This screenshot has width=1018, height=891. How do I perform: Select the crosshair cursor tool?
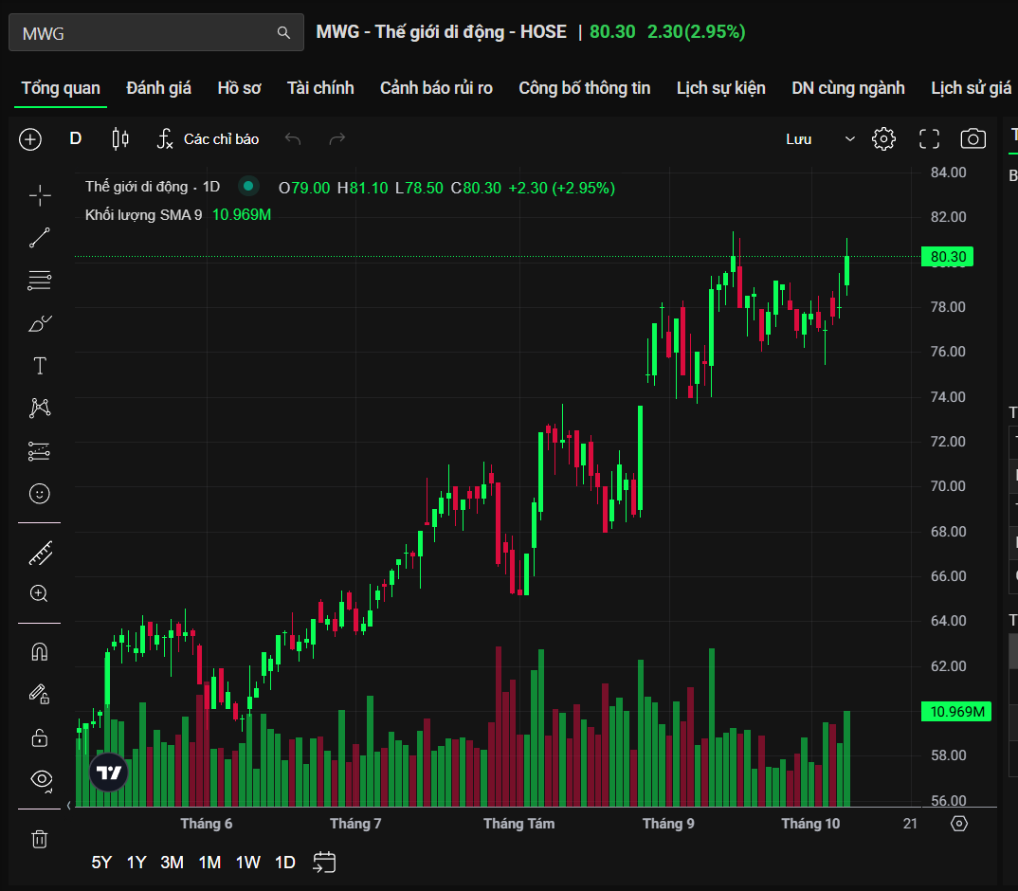40,195
